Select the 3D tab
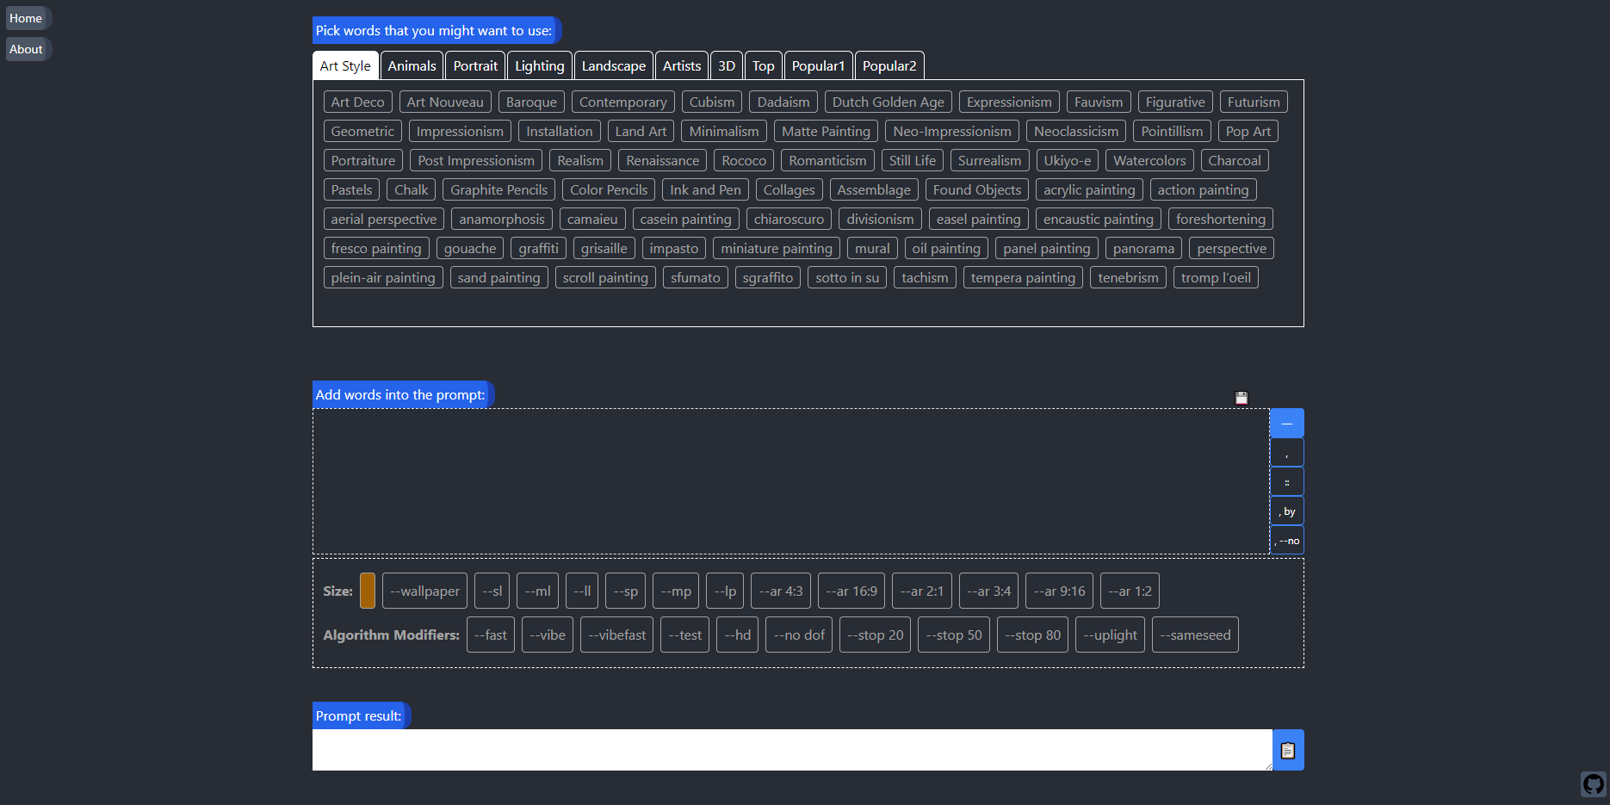The width and height of the screenshot is (1610, 805). point(727,65)
